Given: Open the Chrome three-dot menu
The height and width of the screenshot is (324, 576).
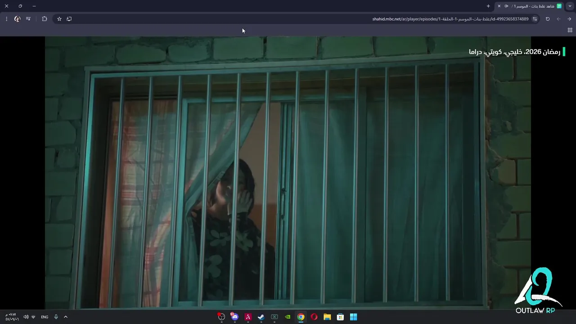Looking at the screenshot, I should point(6,19).
